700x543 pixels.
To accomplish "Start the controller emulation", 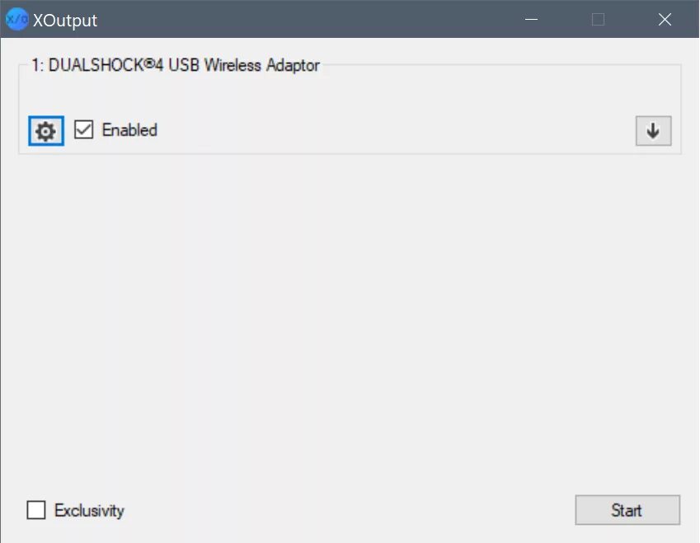I will pyautogui.click(x=627, y=510).
